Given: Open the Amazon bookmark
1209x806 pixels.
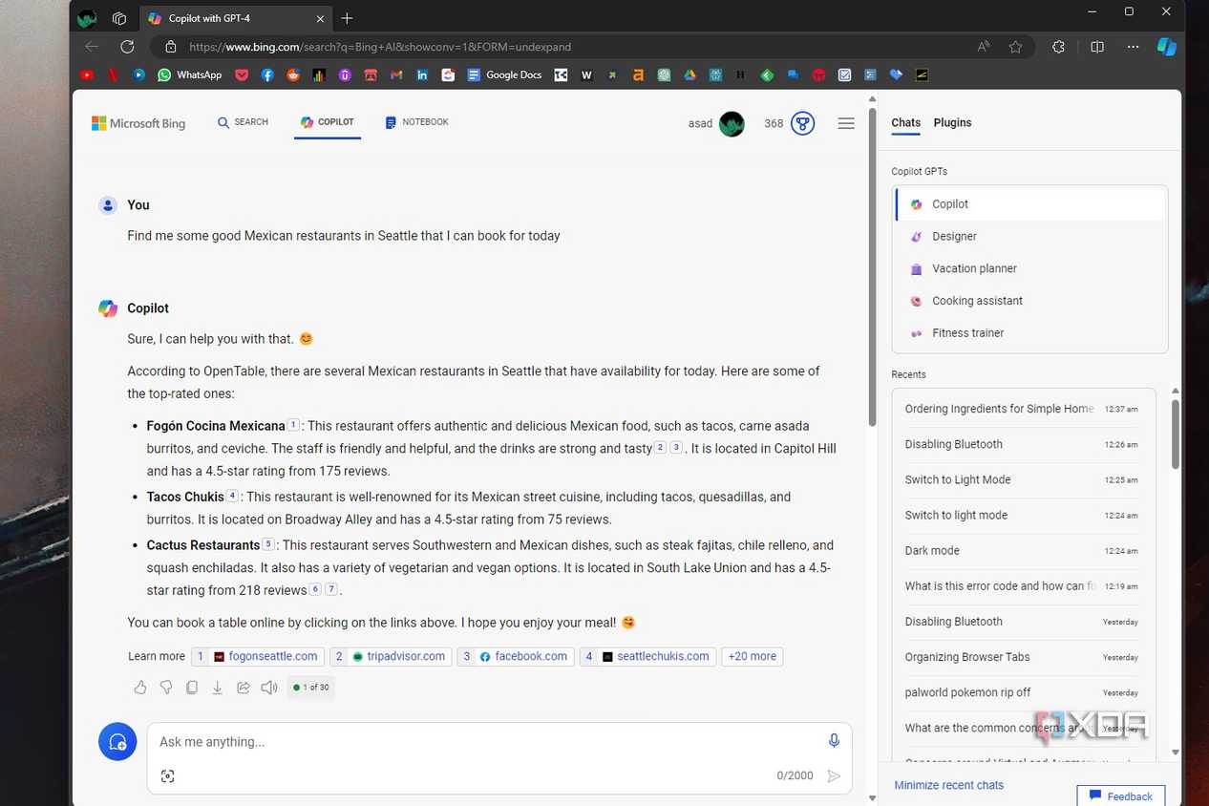Looking at the screenshot, I should click(x=638, y=74).
